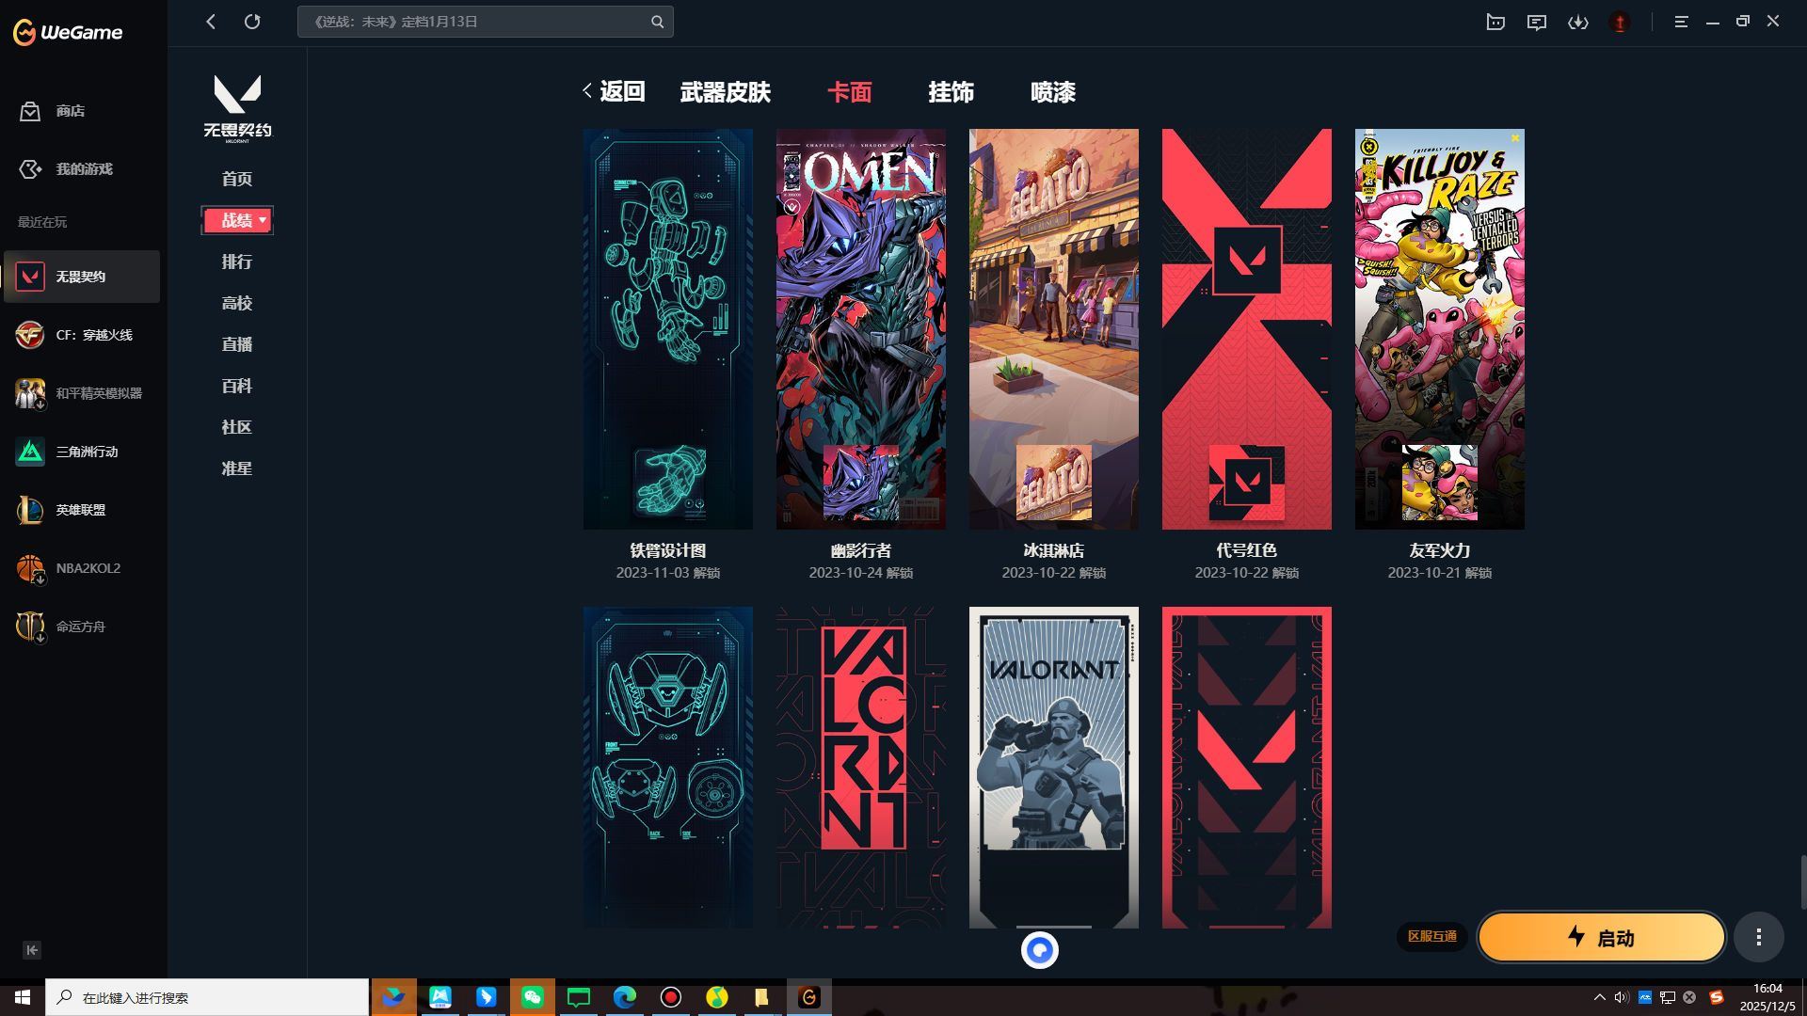Select the 商店 (Store) icon in sidebar
The image size is (1807, 1016).
click(31, 111)
